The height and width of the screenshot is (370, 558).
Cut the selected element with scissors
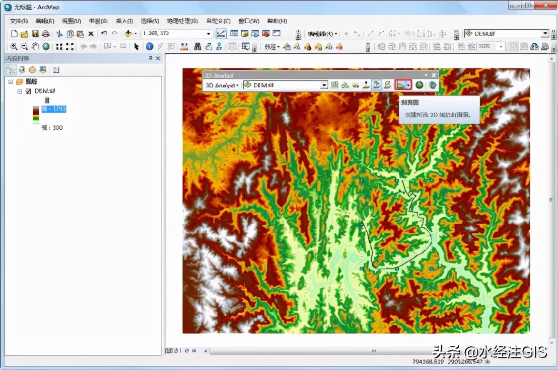[59, 34]
